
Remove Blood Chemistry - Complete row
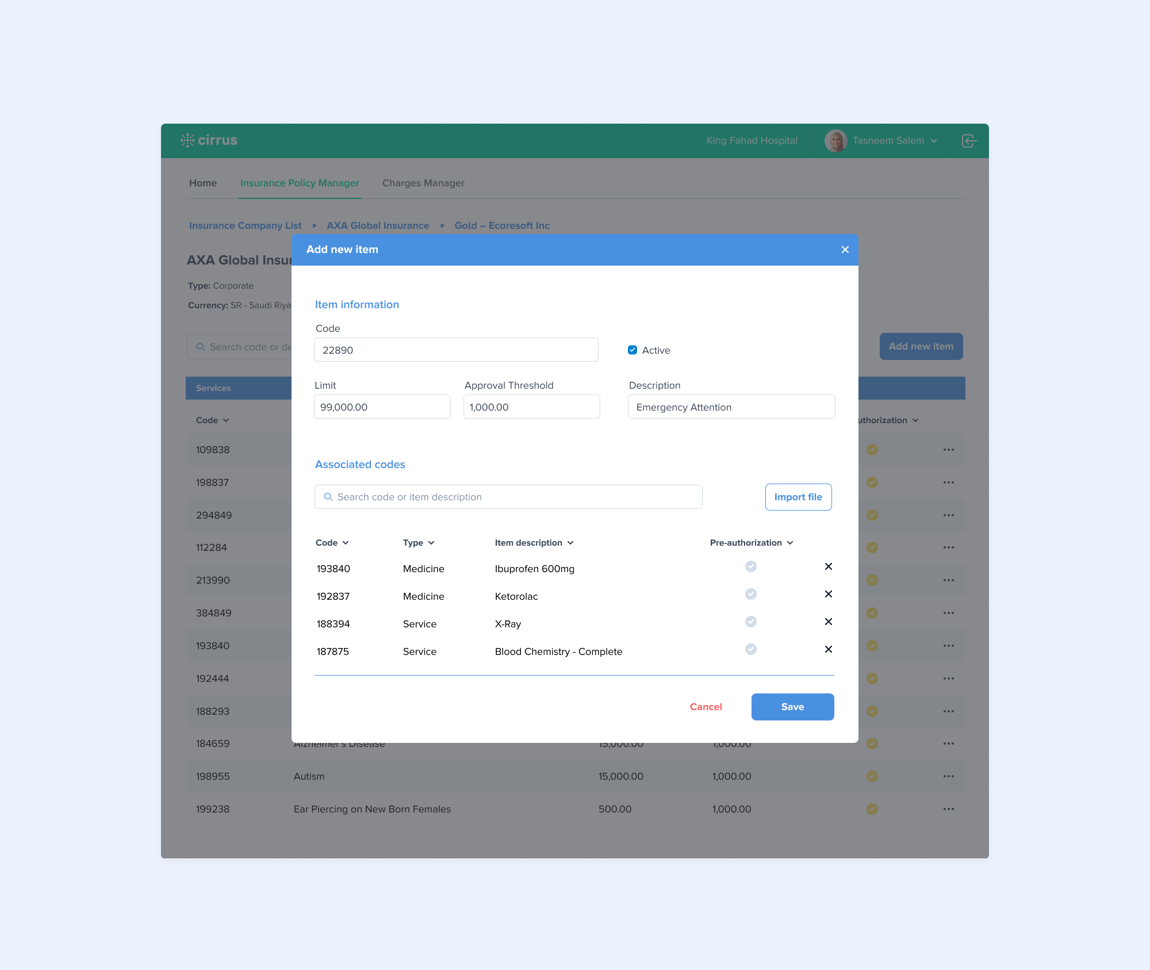pyautogui.click(x=829, y=649)
